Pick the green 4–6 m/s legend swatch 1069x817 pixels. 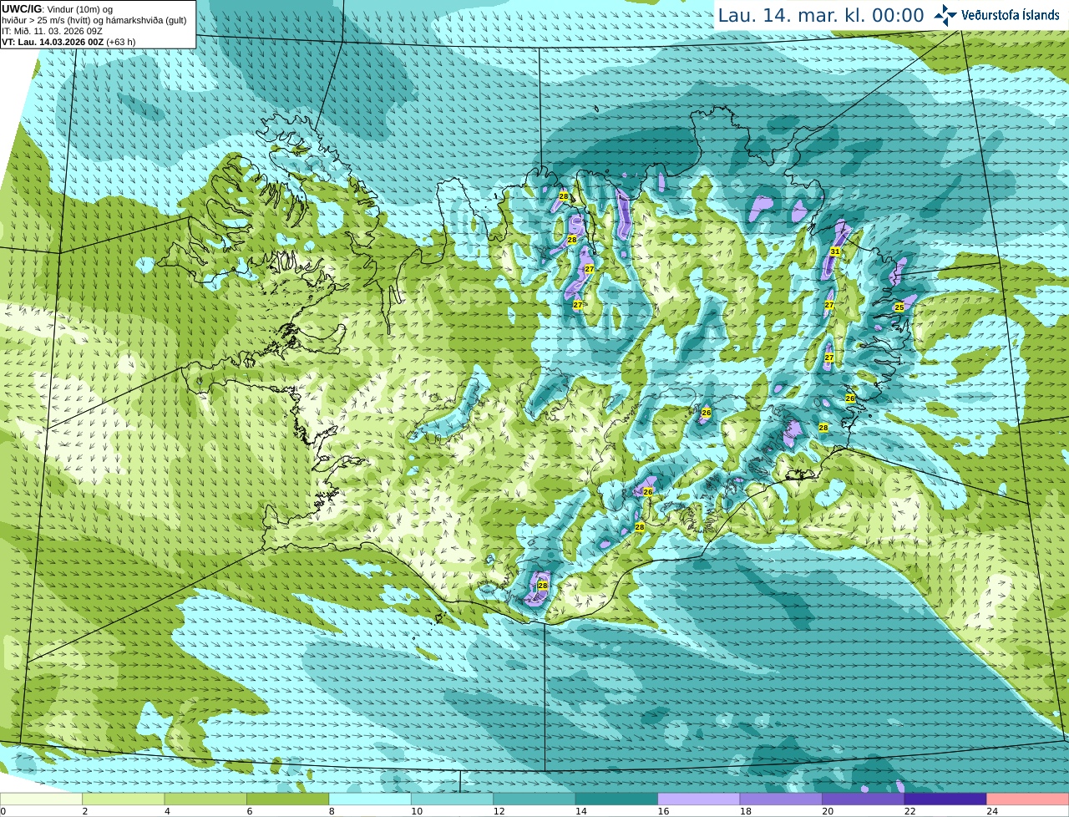[205, 799]
